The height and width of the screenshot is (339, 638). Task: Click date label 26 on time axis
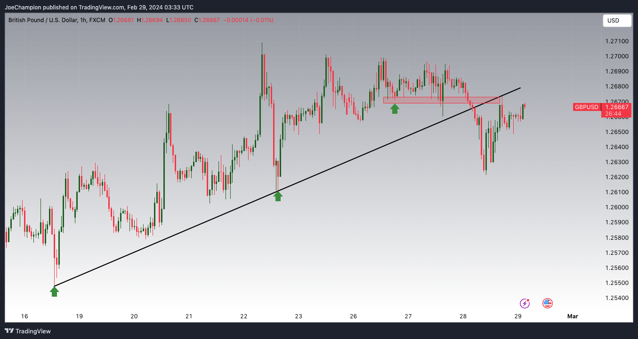tap(354, 316)
